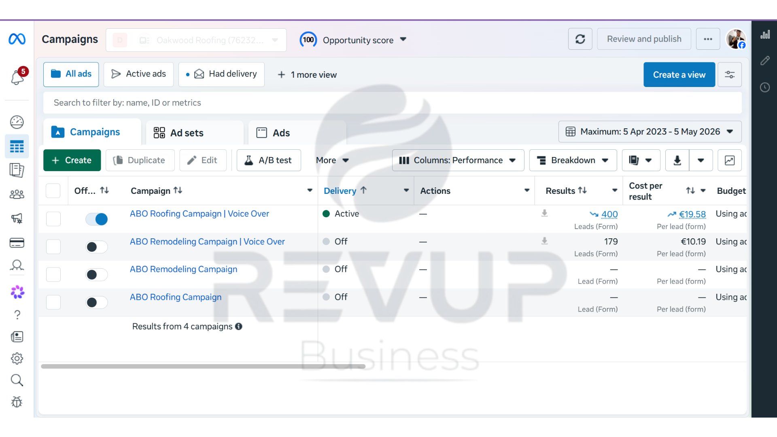Open Columns: Performance dropdown
777x437 pixels.
pyautogui.click(x=458, y=160)
